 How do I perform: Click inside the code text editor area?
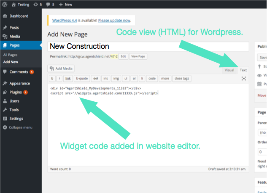(148, 125)
